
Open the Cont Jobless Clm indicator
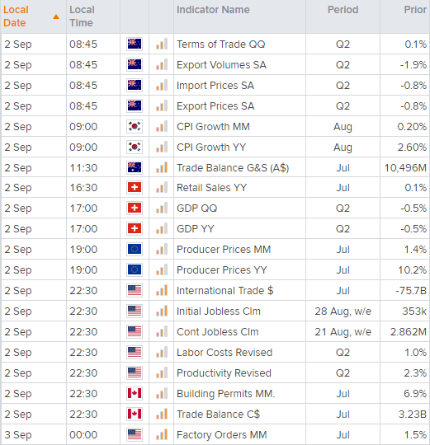pyautogui.click(x=218, y=332)
